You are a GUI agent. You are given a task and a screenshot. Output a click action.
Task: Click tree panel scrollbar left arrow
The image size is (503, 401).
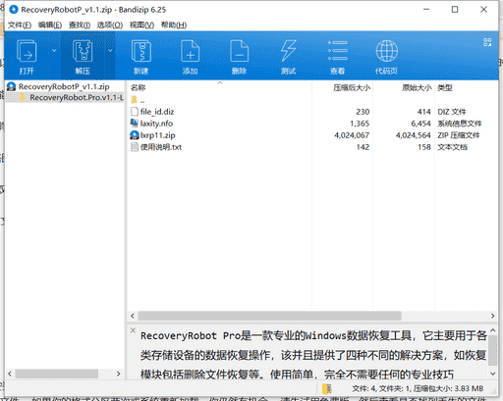click(x=10, y=374)
